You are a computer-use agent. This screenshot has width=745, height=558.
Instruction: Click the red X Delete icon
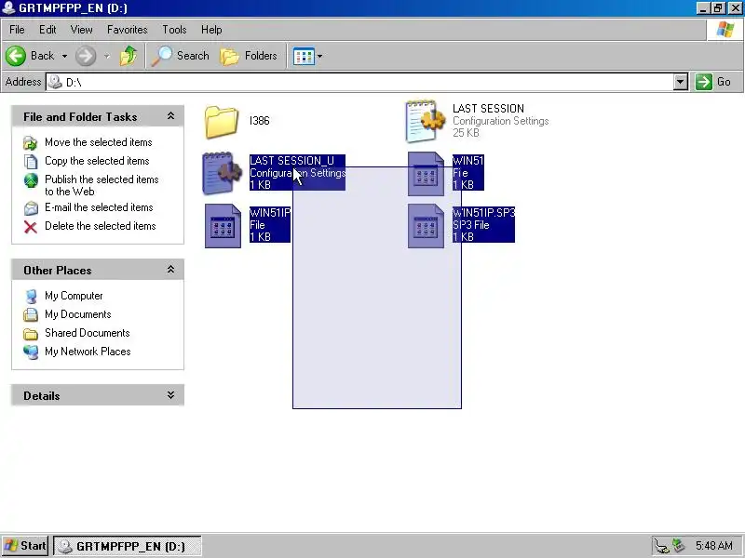coord(31,227)
